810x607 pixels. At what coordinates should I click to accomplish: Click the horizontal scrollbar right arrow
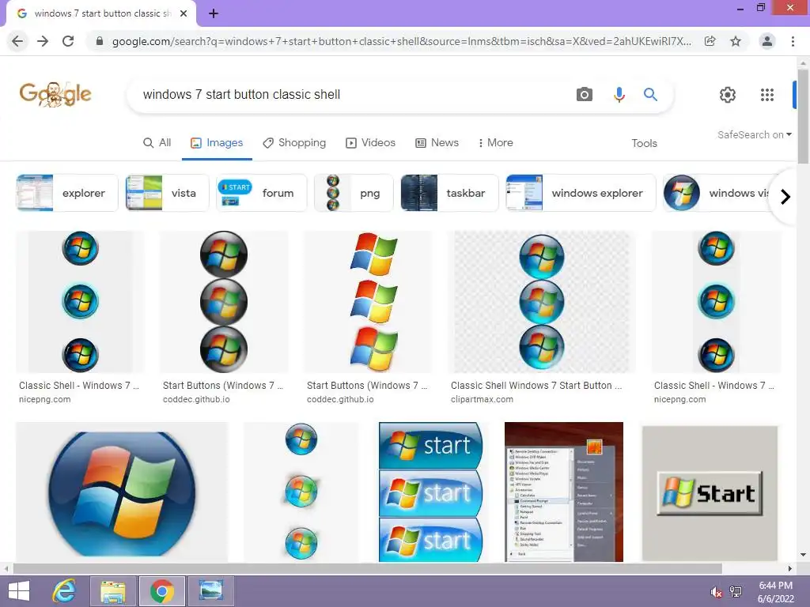pyautogui.click(x=790, y=569)
